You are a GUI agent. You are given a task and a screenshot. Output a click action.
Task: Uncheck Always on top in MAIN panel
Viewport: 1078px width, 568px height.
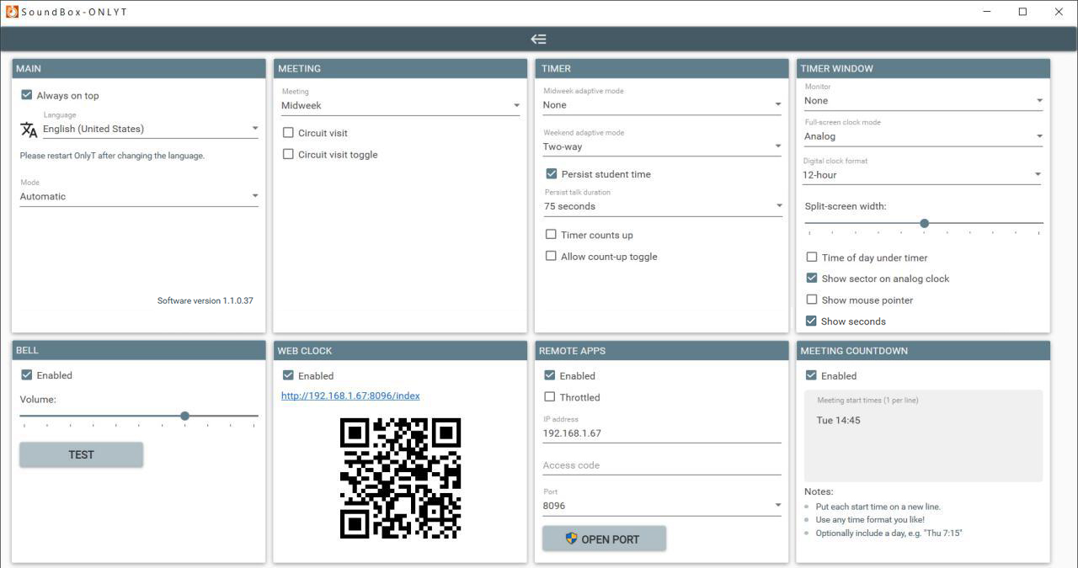coord(26,95)
